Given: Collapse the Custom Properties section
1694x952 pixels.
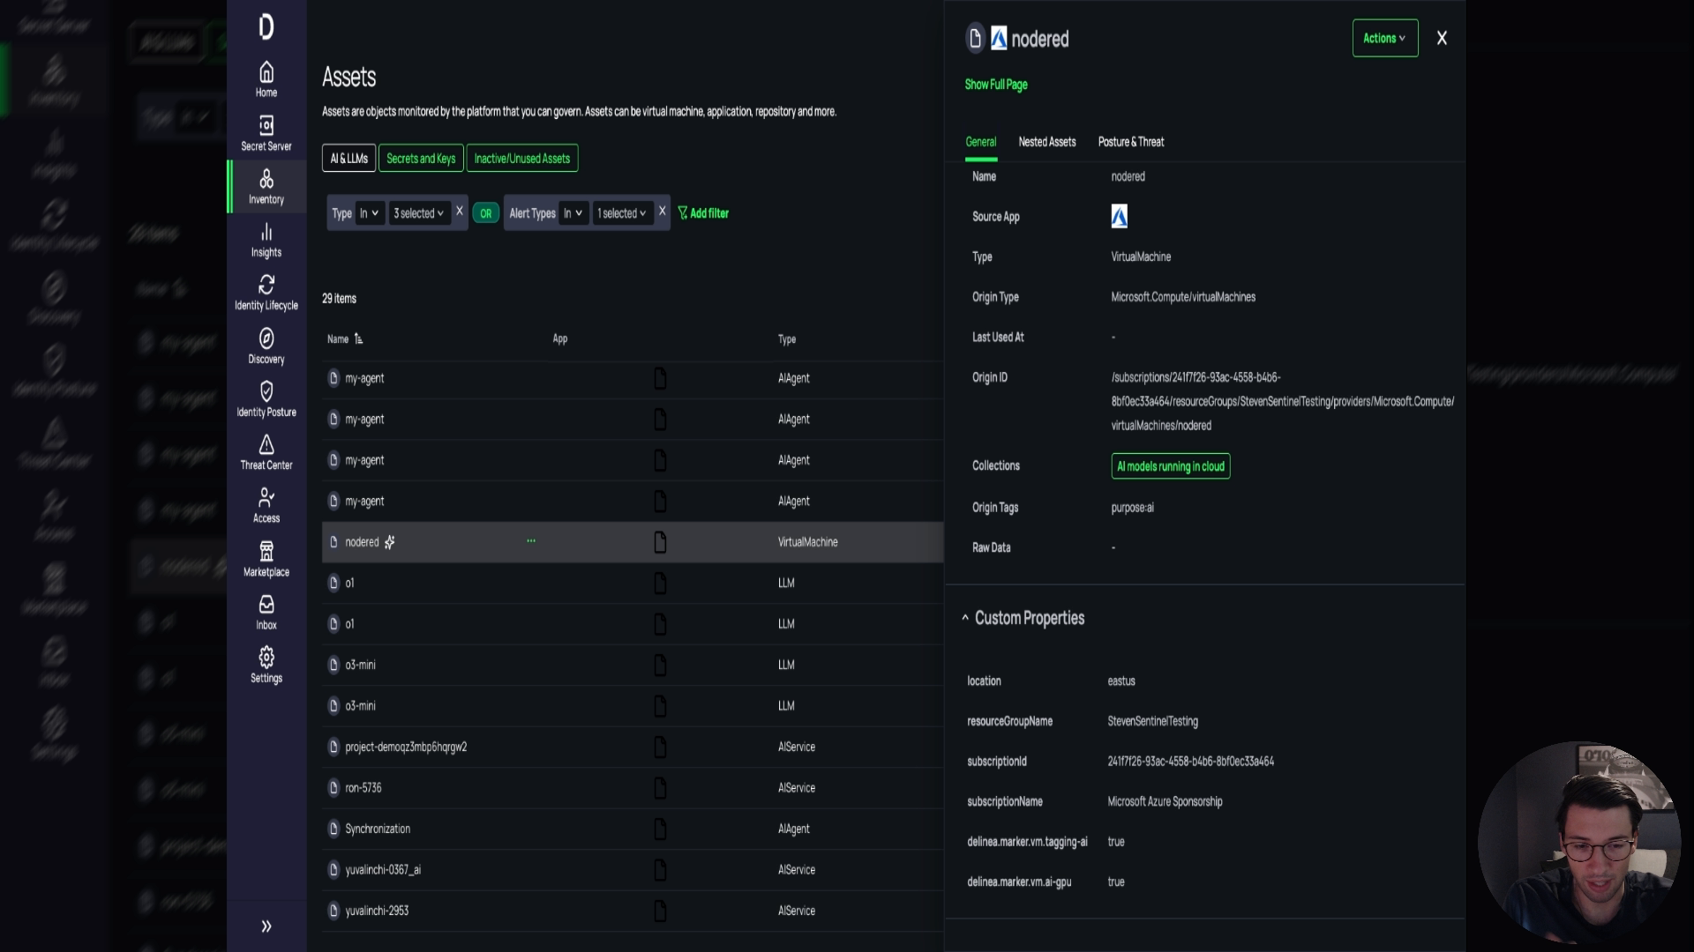Looking at the screenshot, I should point(965,618).
